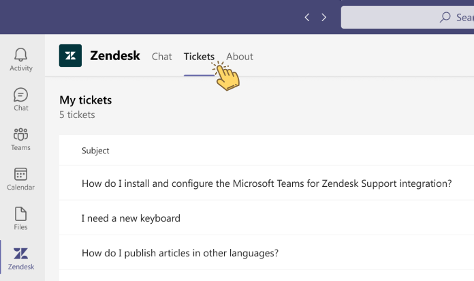474x281 pixels.
Task: Click the Zendesk app title text
Action: (115, 56)
